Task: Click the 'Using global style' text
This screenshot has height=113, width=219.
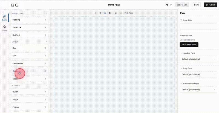Action: [188, 40]
